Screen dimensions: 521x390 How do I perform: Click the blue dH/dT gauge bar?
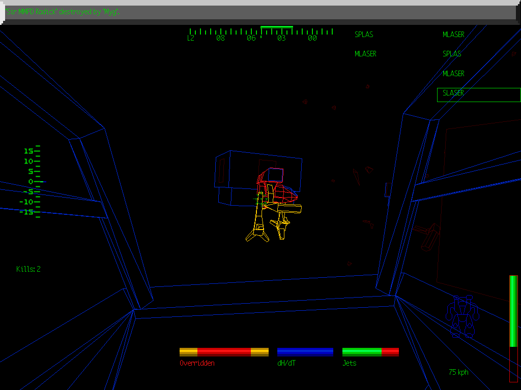click(x=305, y=352)
